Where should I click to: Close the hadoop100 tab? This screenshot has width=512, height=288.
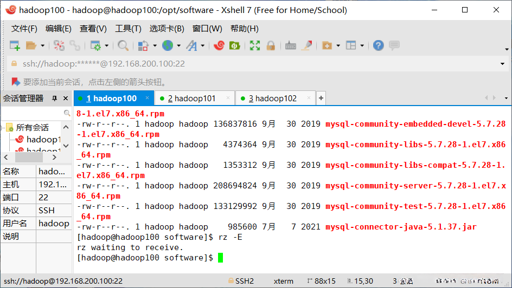pyautogui.click(x=148, y=98)
